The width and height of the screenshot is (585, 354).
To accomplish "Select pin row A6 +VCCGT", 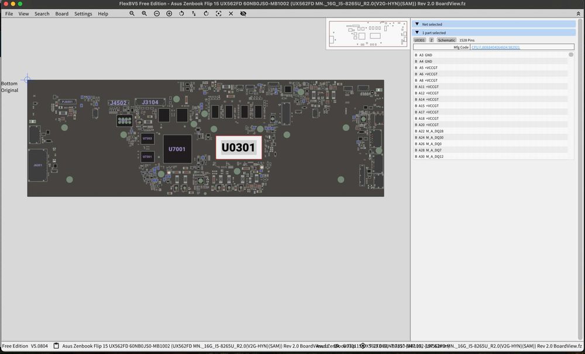I will click(491, 74).
